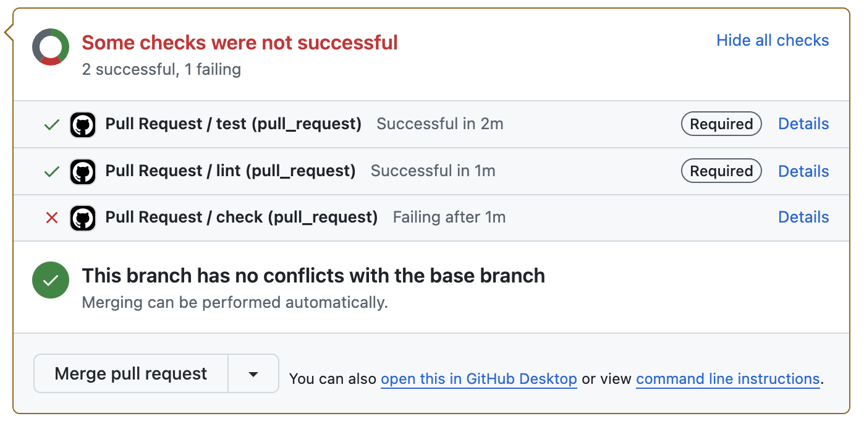Open Details for the failing check job
Viewport: 864px width, 429px height.
point(803,218)
